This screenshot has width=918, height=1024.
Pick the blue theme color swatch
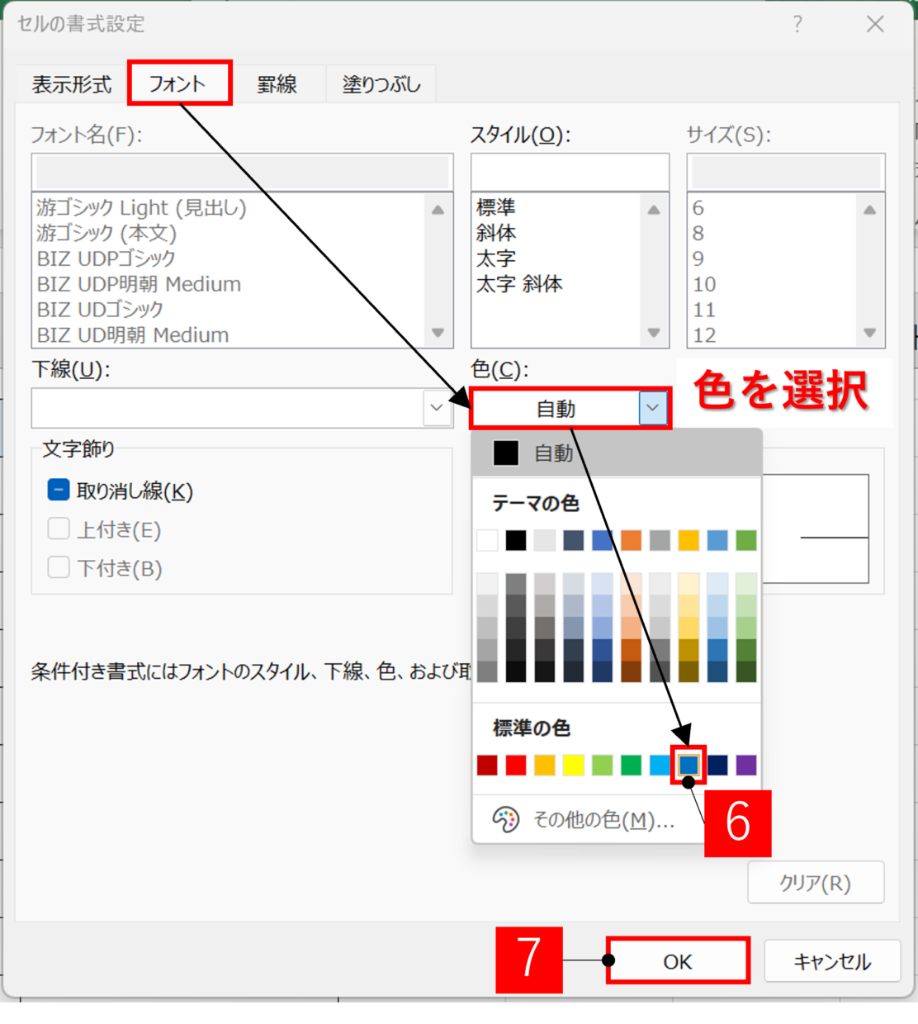point(603,540)
